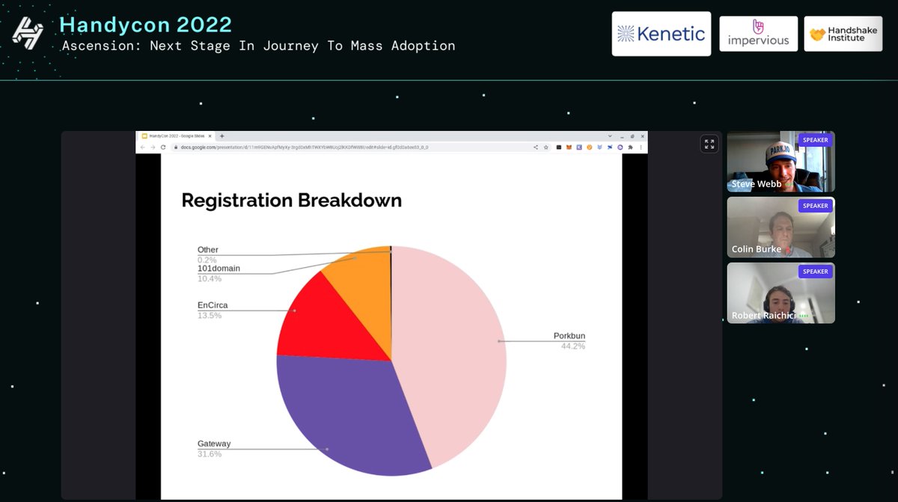Click SPEAKER badge on Steve Webb tile
898x502 pixels.
point(815,140)
